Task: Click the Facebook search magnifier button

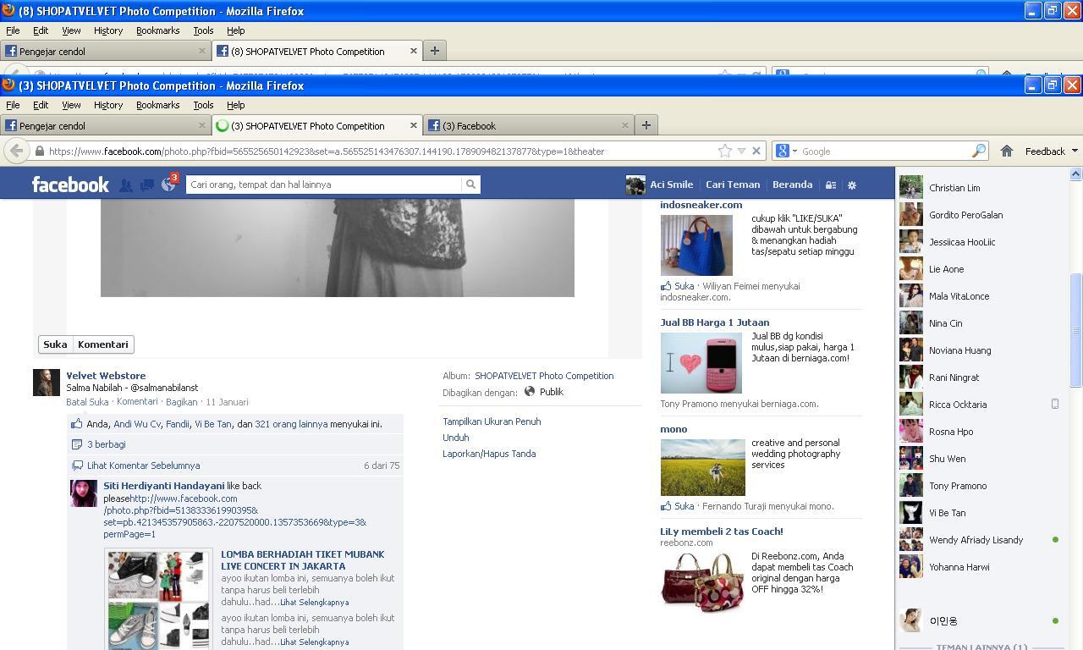Action: point(470,184)
